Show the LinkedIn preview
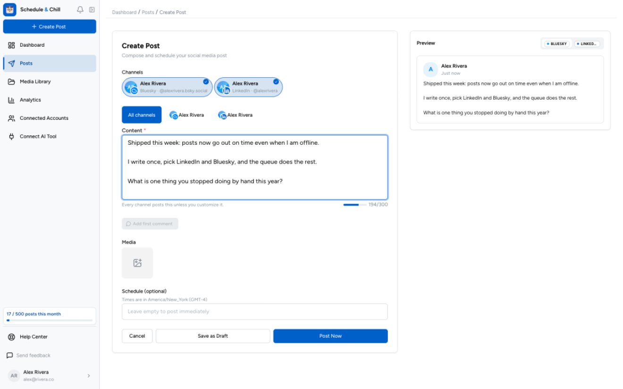This screenshot has height=389, width=623. point(587,43)
